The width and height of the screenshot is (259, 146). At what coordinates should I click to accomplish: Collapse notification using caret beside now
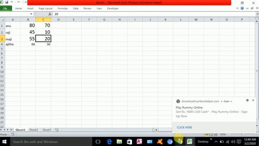click(x=231, y=101)
